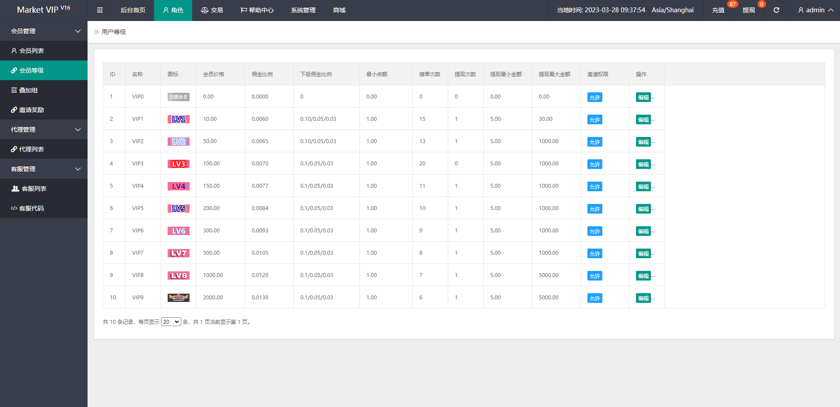Click the LV6 level badge icon
The height and width of the screenshot is (407, 840).
(x=178, y=231)
